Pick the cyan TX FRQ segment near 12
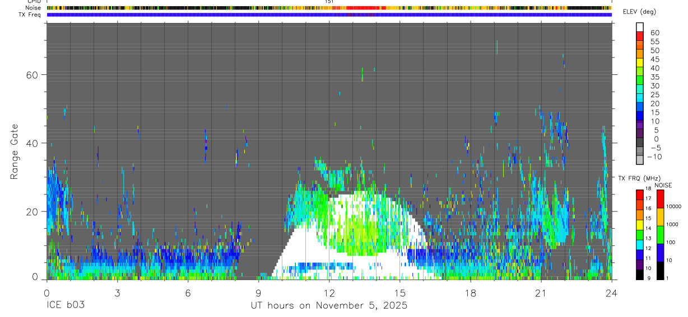Image resolution: width=688 pixels, height=317 pixels. pos(640,244)
